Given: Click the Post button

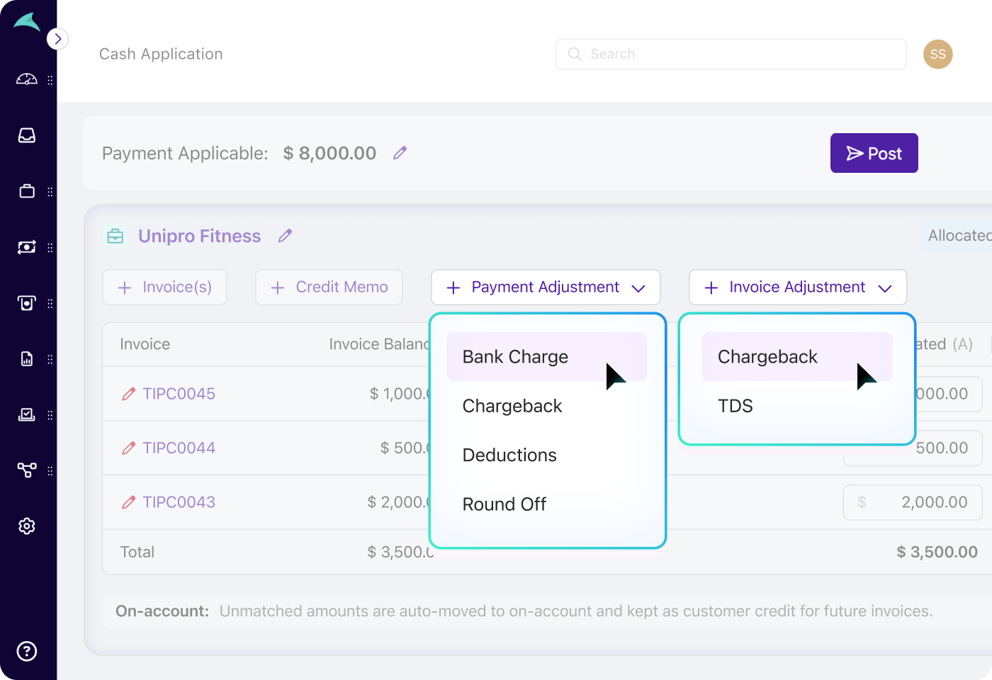Looking at the screenshot, I should click(x=874, y=153).
